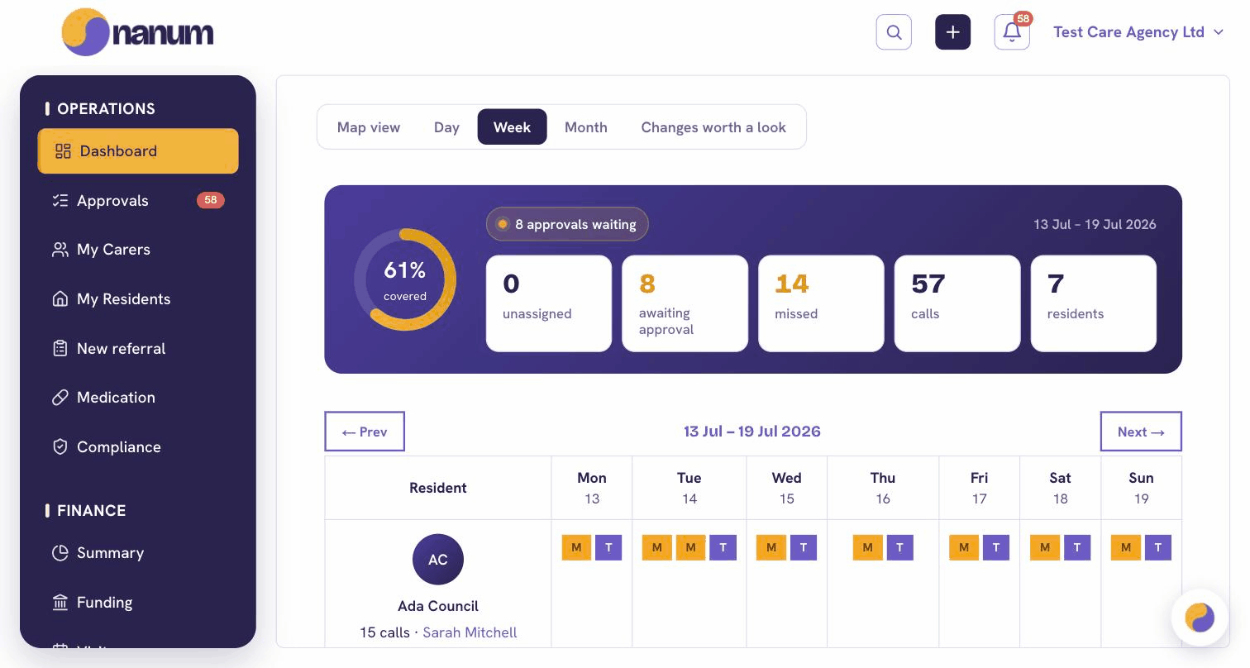Image resolution: width=1250 pixels, height=668 pixels.
Task: Click the Ada Council resident name
Action: coord(438,606)
